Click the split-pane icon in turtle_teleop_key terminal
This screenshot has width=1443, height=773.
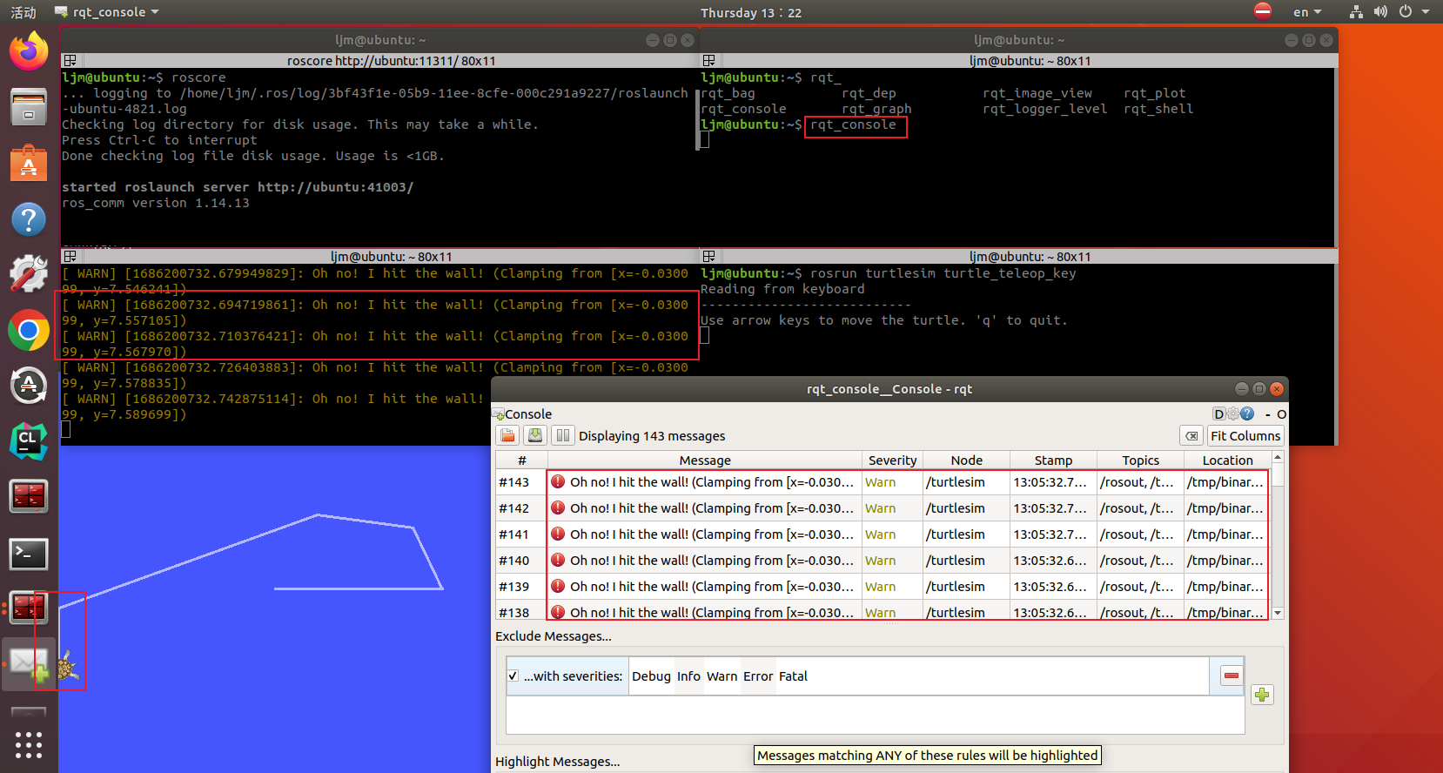[x=709, y=256]
